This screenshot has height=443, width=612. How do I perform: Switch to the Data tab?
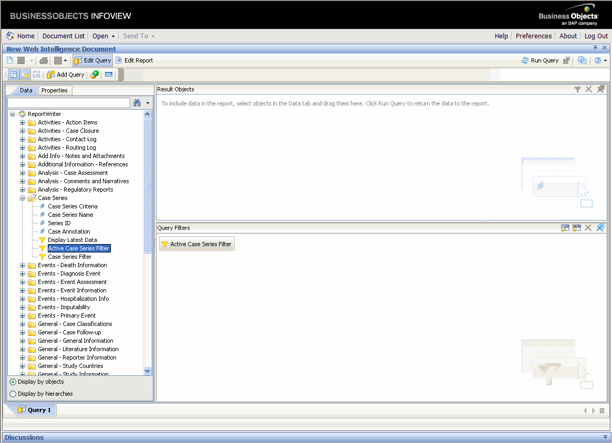coord(26,90)
